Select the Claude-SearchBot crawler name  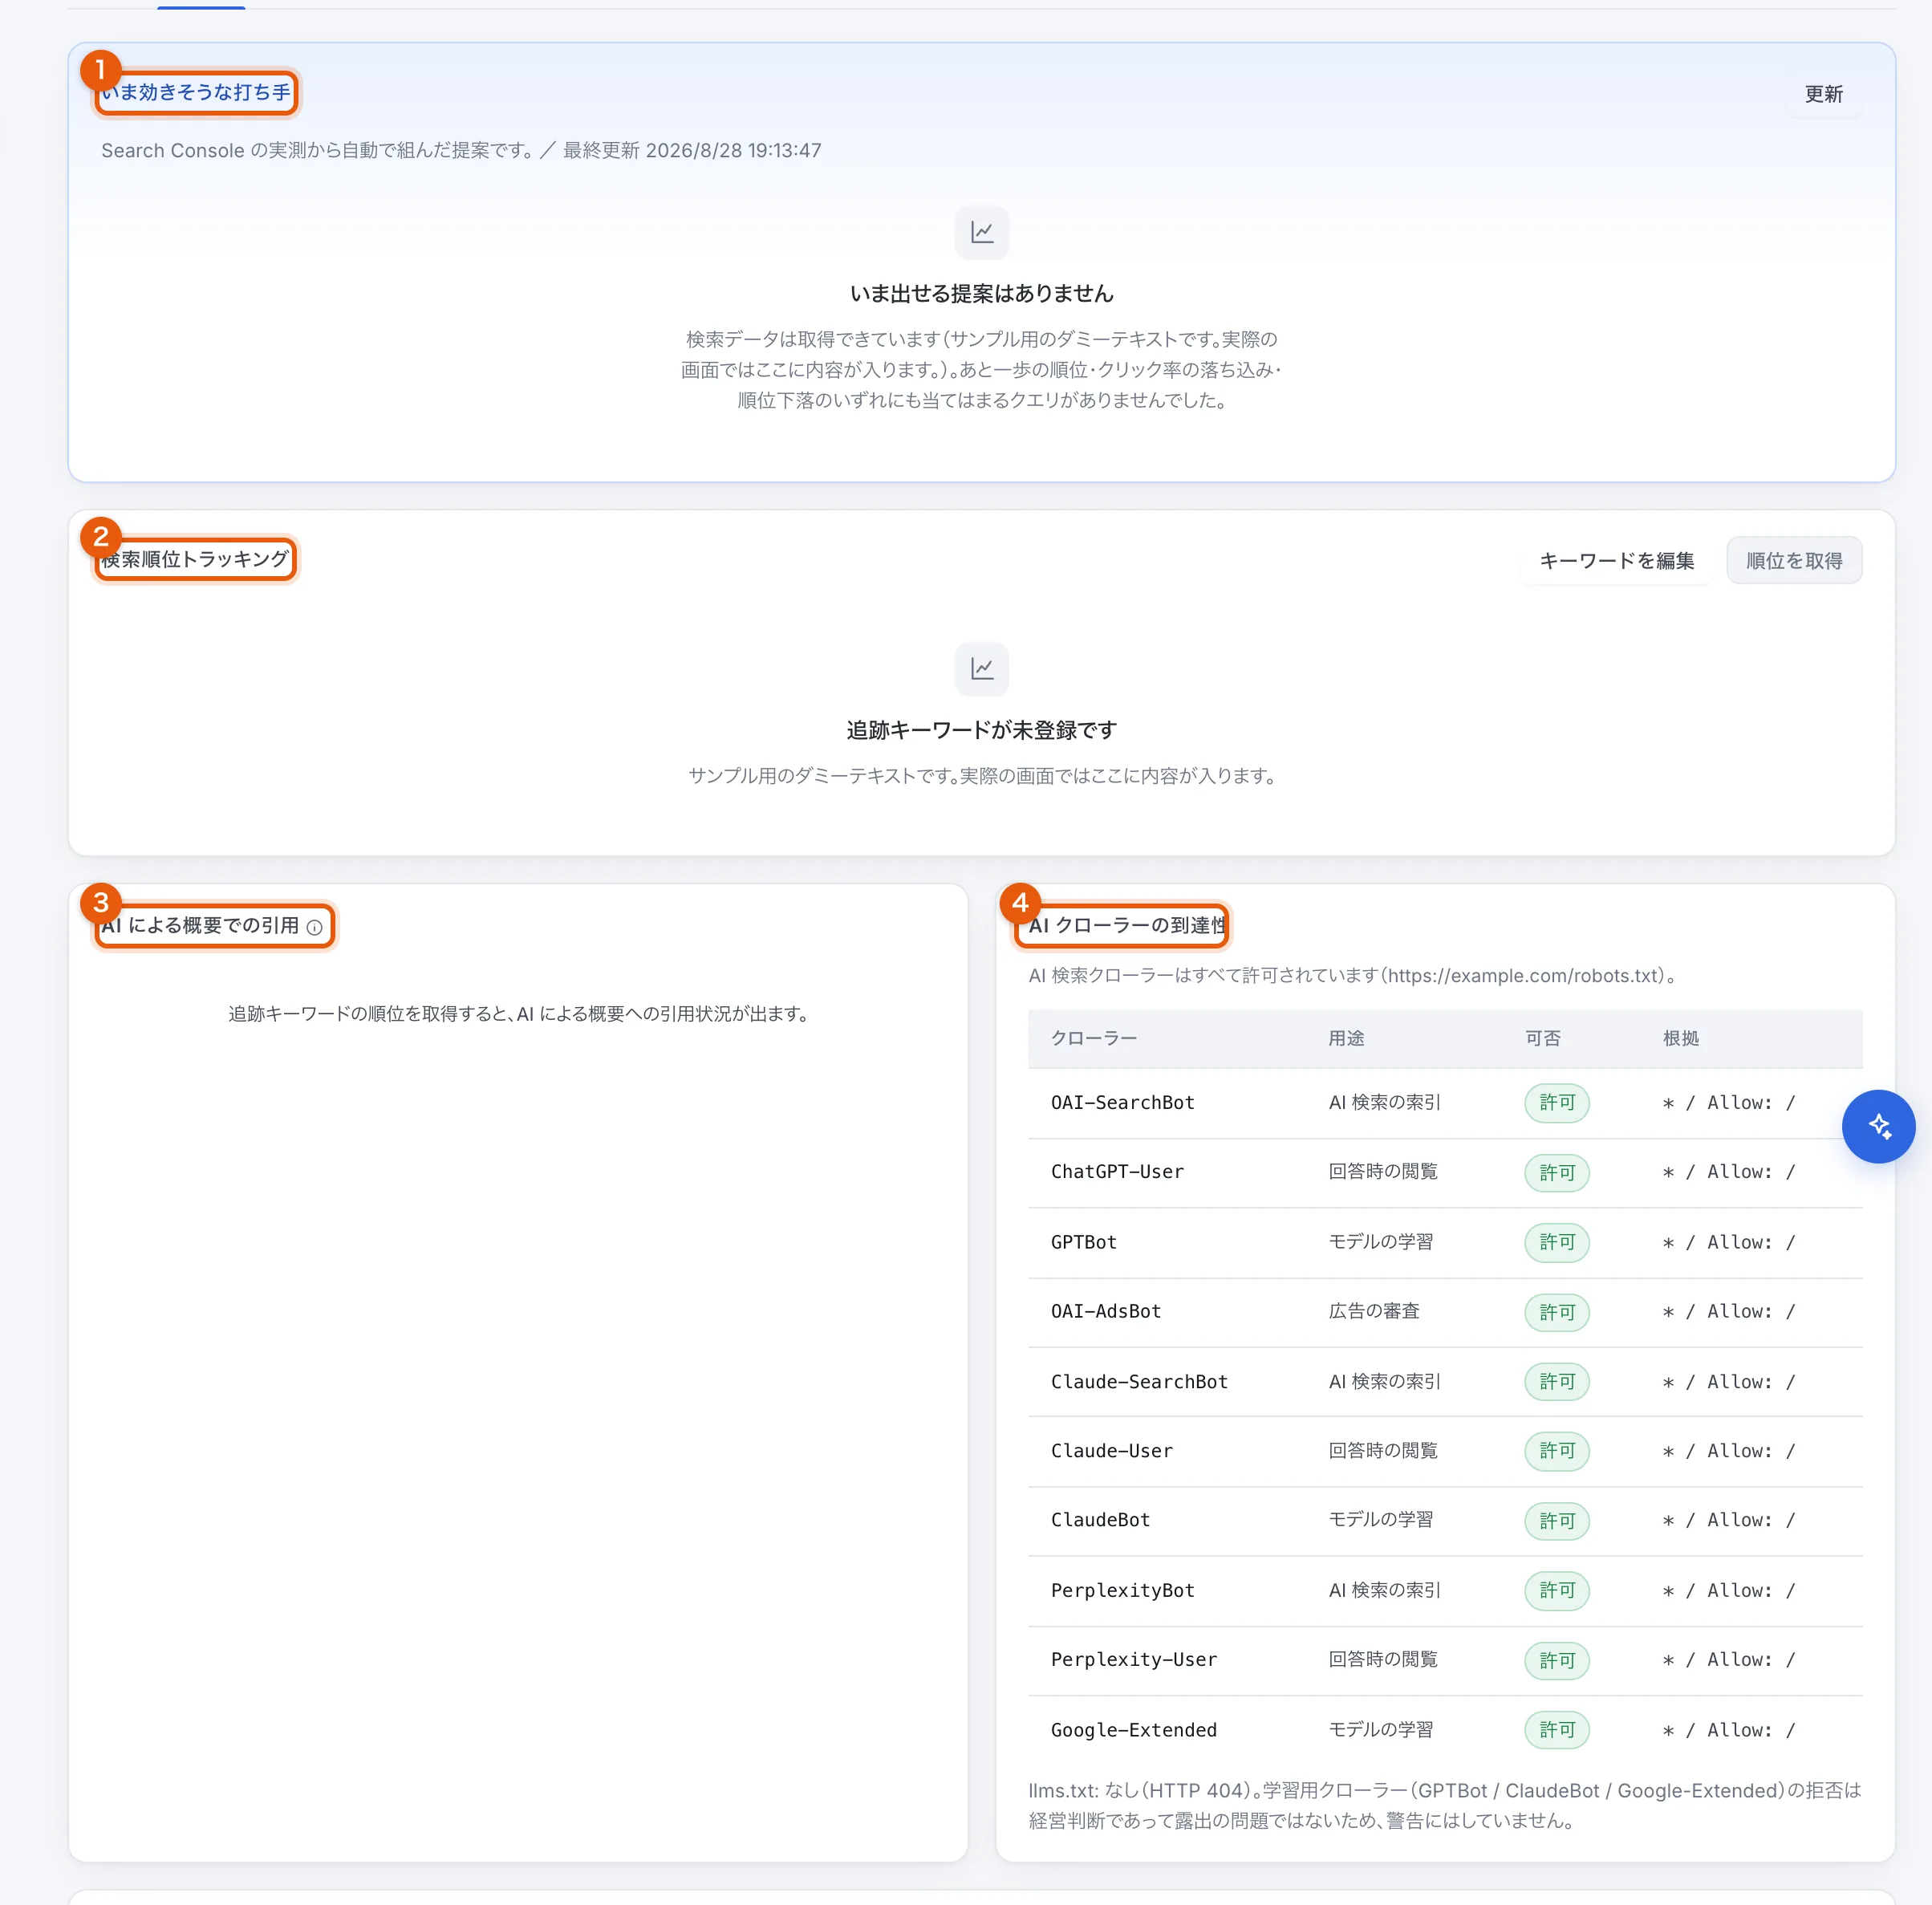(1139, 1381)
